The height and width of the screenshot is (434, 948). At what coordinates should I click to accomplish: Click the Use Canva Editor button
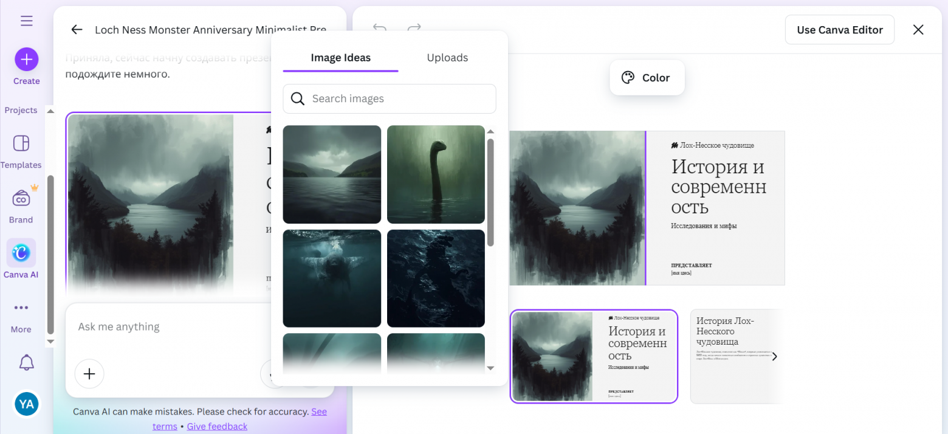coord(839,30)
